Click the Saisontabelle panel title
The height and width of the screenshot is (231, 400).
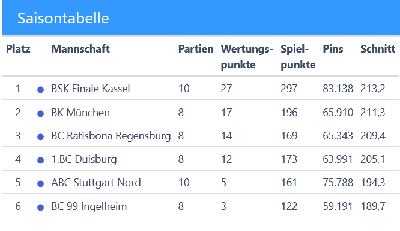coord(63,18)
